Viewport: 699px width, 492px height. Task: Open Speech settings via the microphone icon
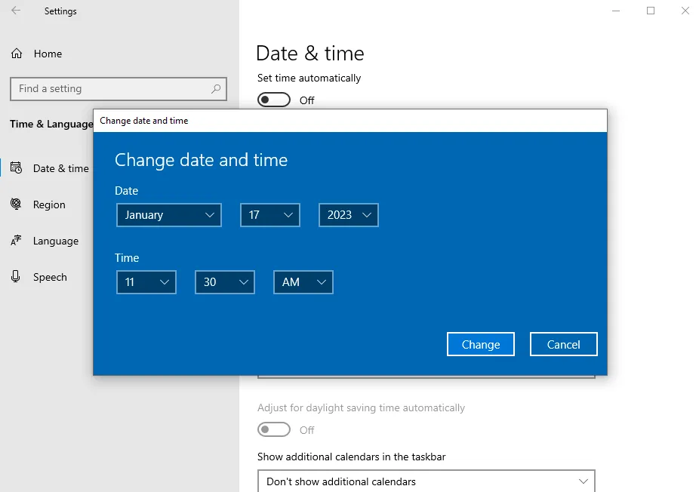(x=16, y=277)
